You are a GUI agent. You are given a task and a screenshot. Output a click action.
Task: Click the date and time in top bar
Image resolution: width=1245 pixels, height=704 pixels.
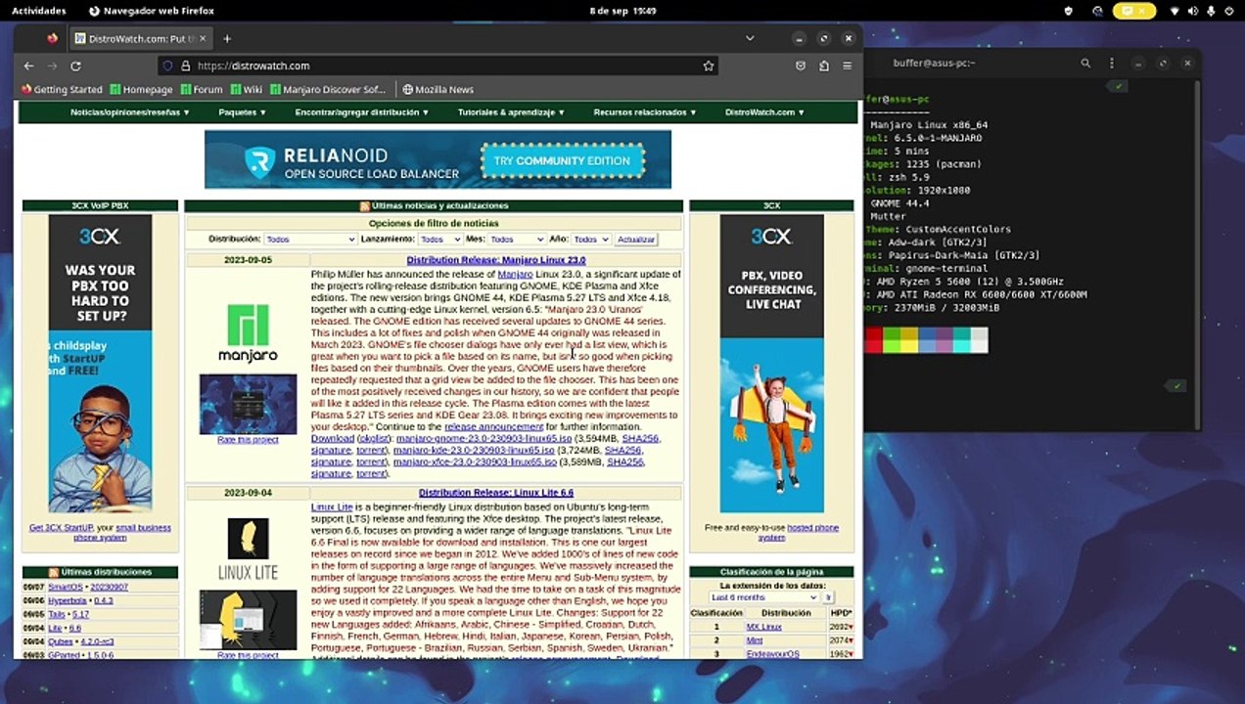click(622, 11)
